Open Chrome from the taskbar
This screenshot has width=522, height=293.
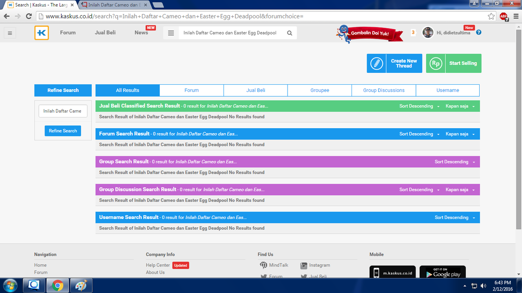pos(58,286)
